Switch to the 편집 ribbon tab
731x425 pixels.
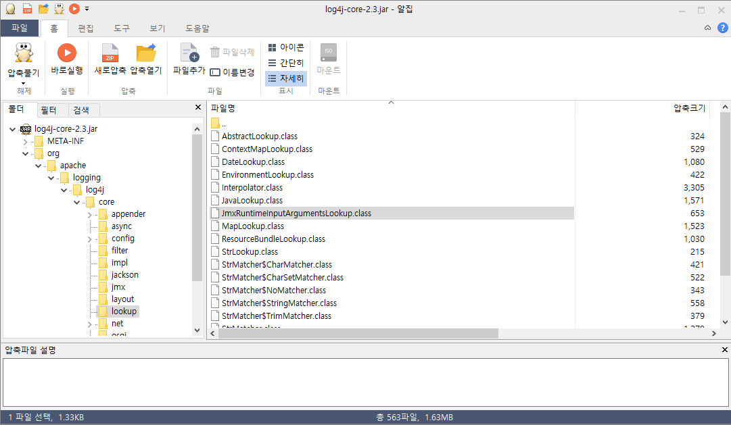coord(86,28)
